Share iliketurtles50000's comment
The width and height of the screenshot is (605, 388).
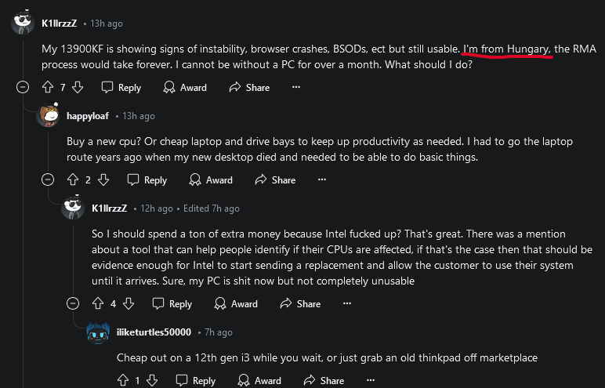pos(324,381)
